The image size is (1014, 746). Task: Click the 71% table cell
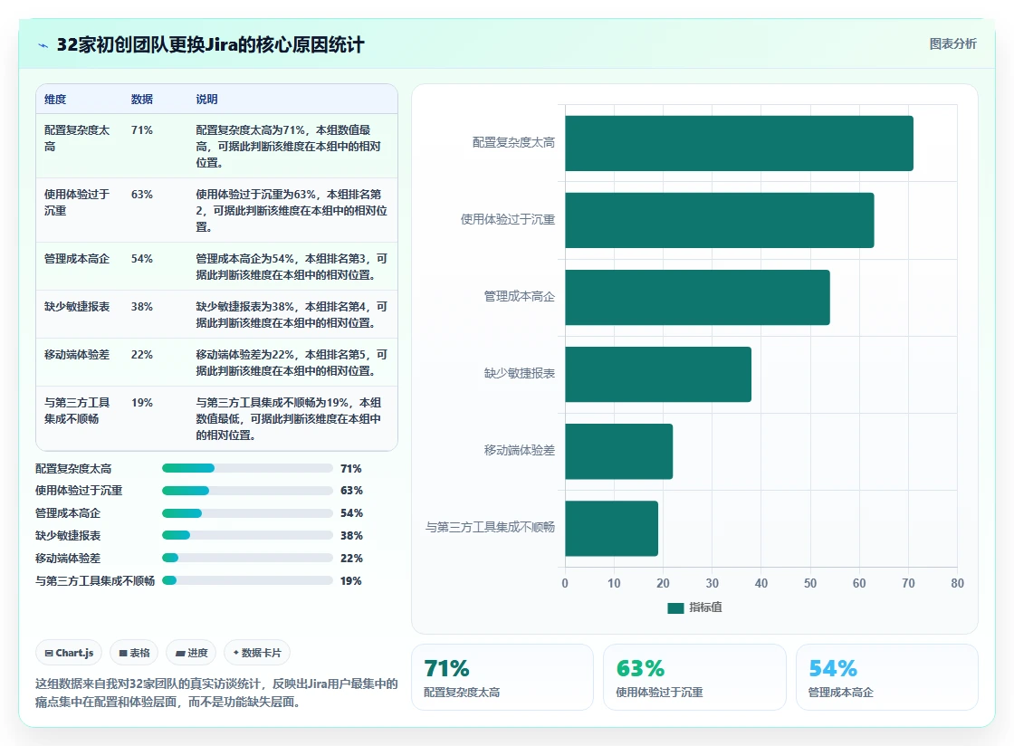(x=141, y=130)
